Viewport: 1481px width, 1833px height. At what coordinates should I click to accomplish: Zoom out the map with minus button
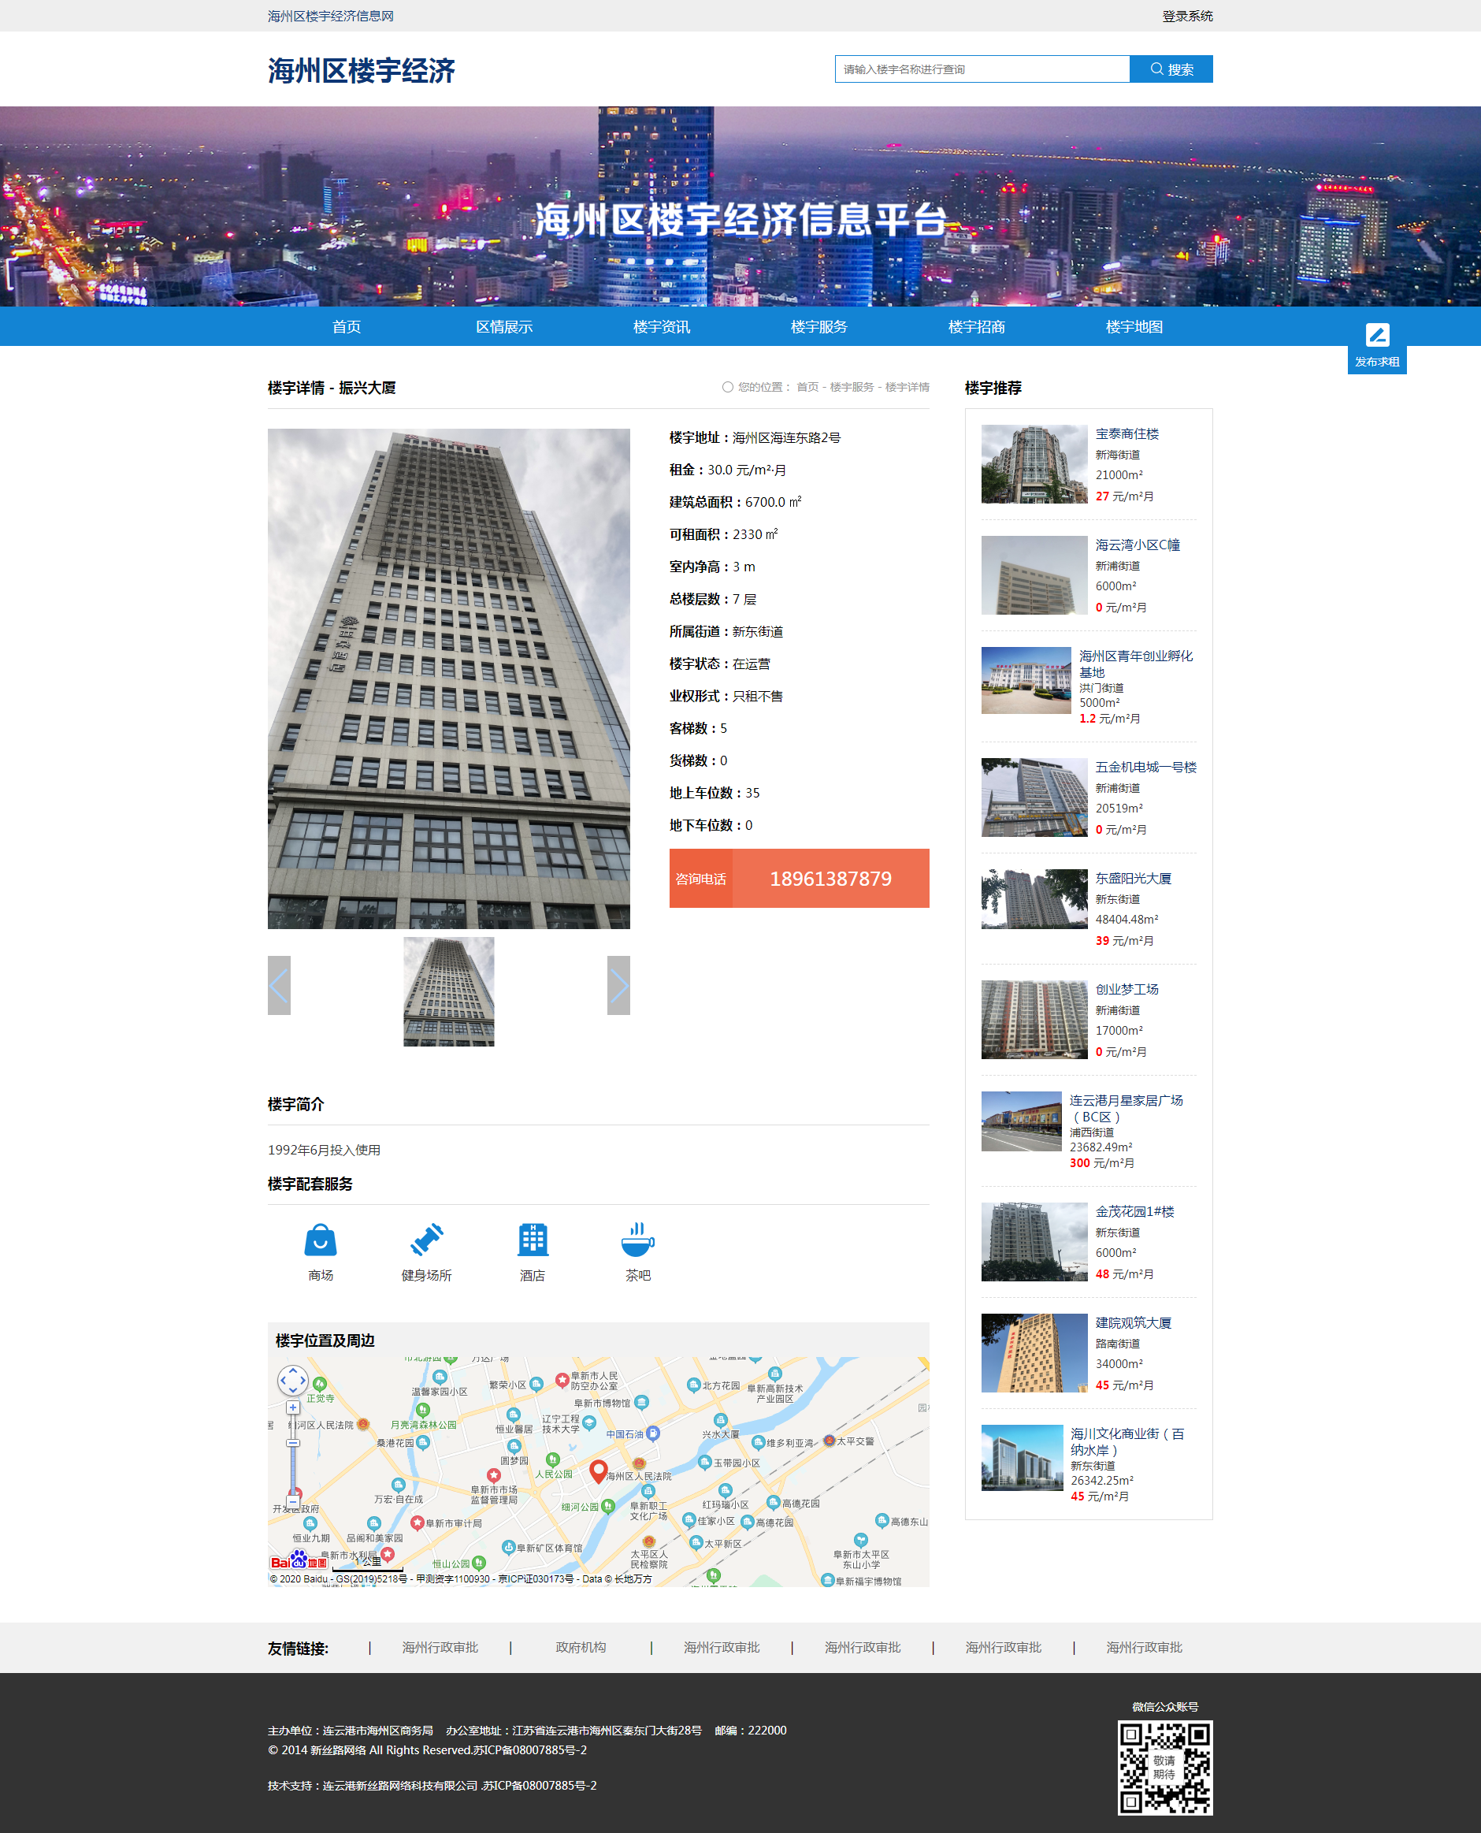tap(292, 1500)
